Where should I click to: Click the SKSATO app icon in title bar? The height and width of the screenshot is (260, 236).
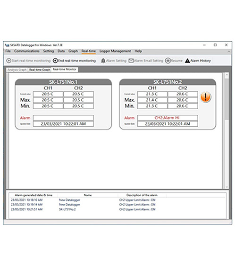coord(7,45)
